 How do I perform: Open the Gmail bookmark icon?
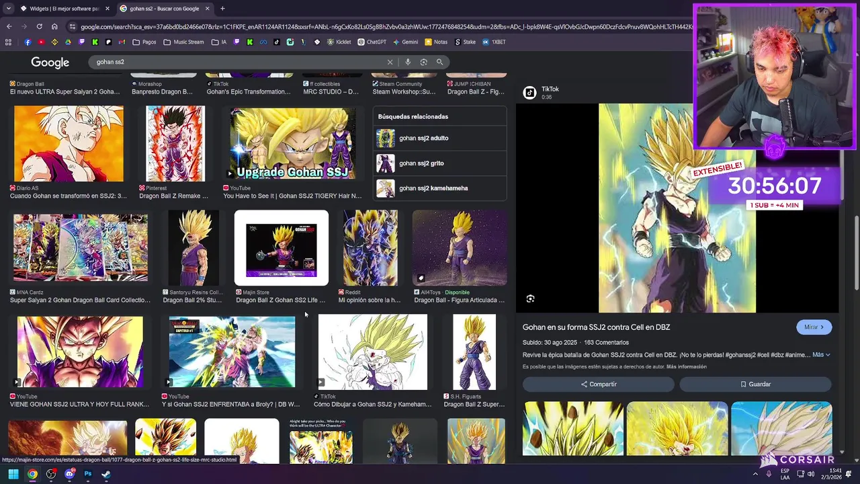pos(122,42)
